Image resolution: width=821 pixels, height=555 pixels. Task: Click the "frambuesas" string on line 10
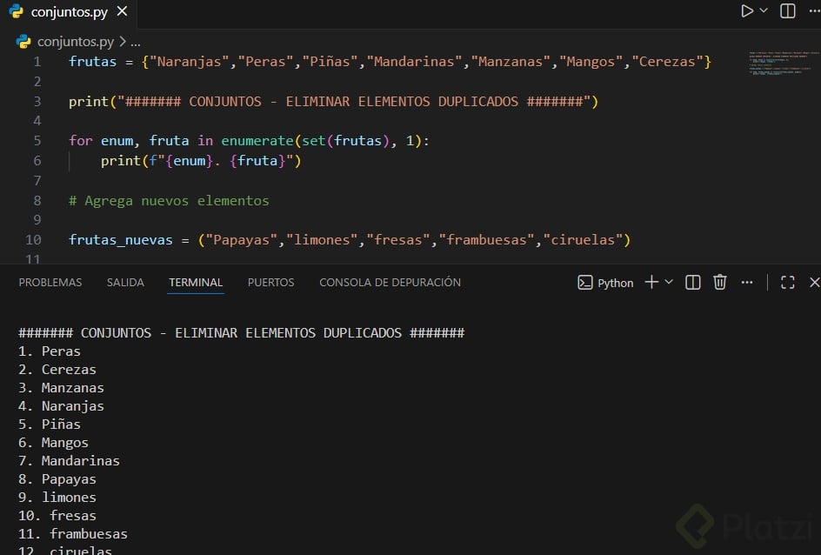pos(486,240)
